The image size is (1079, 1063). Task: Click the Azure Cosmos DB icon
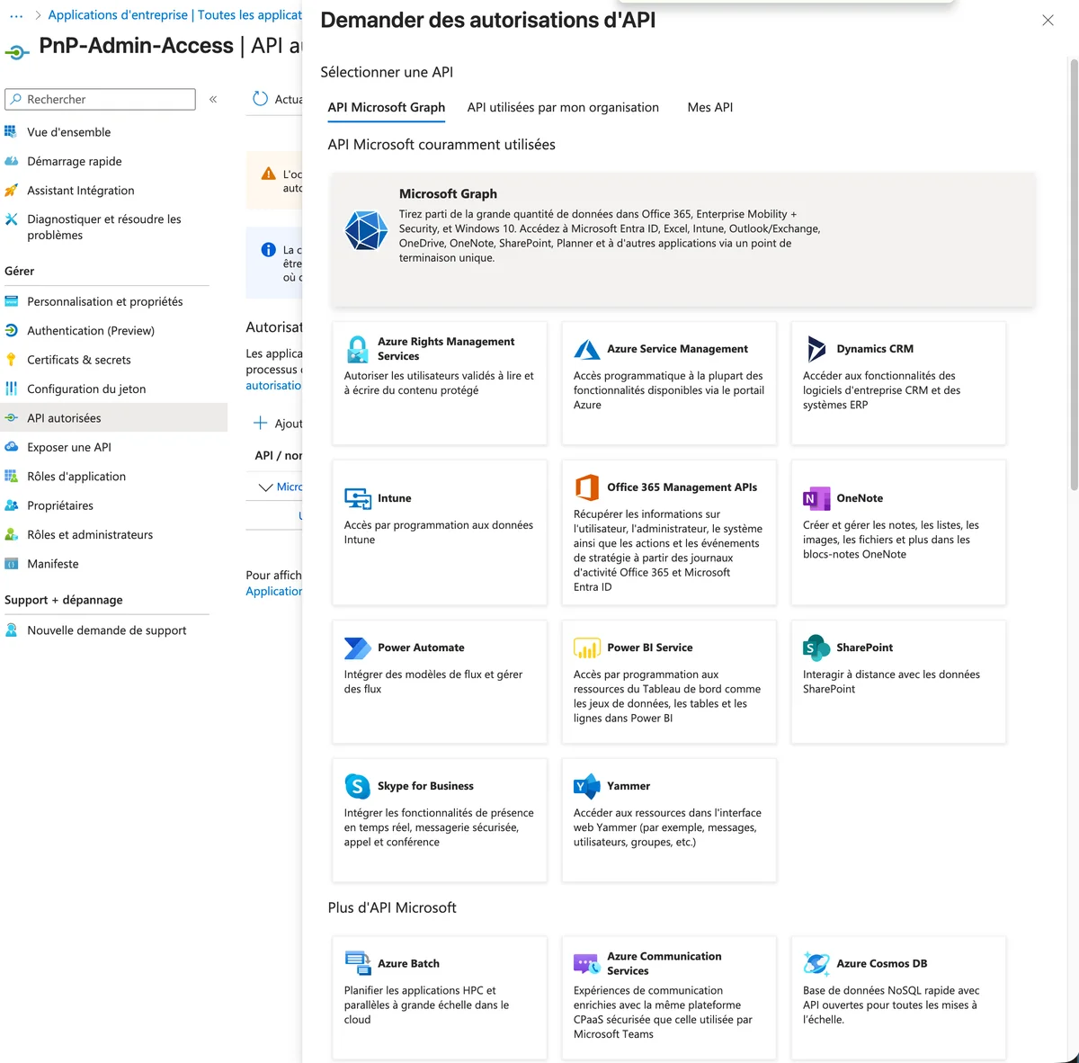pyautogui.click(x=816, y=963)
